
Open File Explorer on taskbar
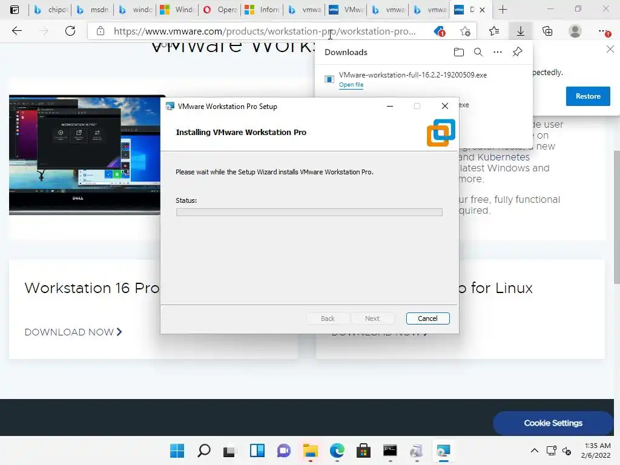point(311,450)
